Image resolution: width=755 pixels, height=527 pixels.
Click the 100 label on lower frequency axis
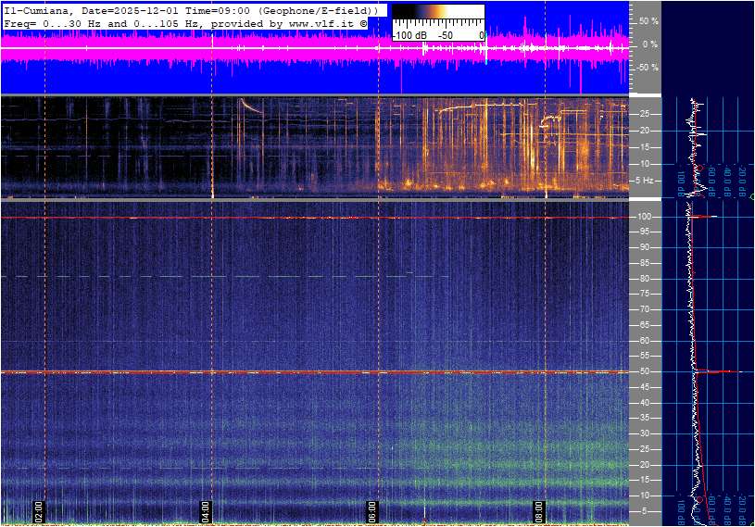tap(645, 217)
